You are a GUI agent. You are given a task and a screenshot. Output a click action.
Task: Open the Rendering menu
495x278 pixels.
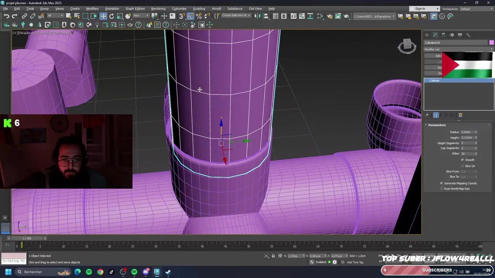click(158, 8)
